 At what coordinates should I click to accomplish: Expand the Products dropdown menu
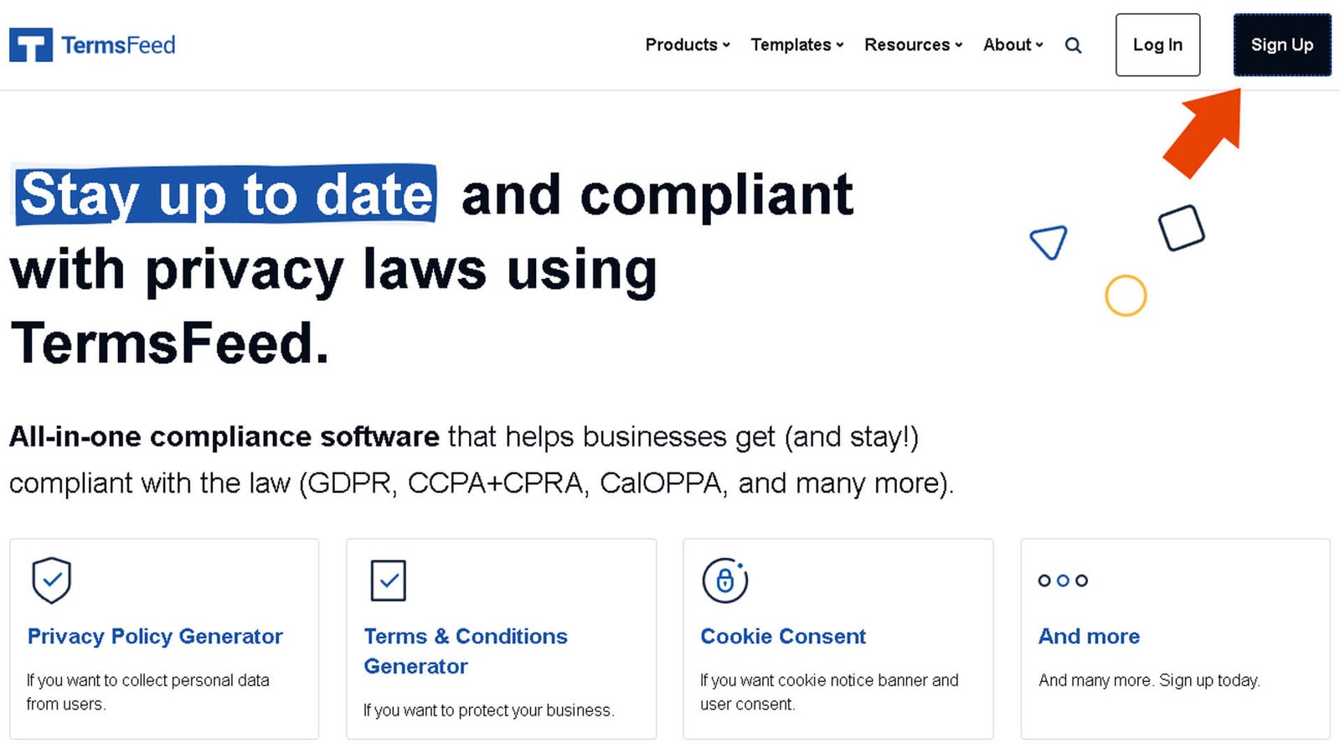pos(688,44)
